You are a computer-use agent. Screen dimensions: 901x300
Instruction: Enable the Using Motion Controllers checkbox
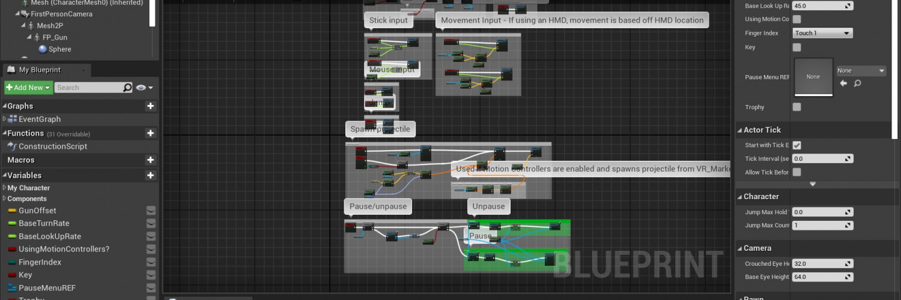point(797,19)
